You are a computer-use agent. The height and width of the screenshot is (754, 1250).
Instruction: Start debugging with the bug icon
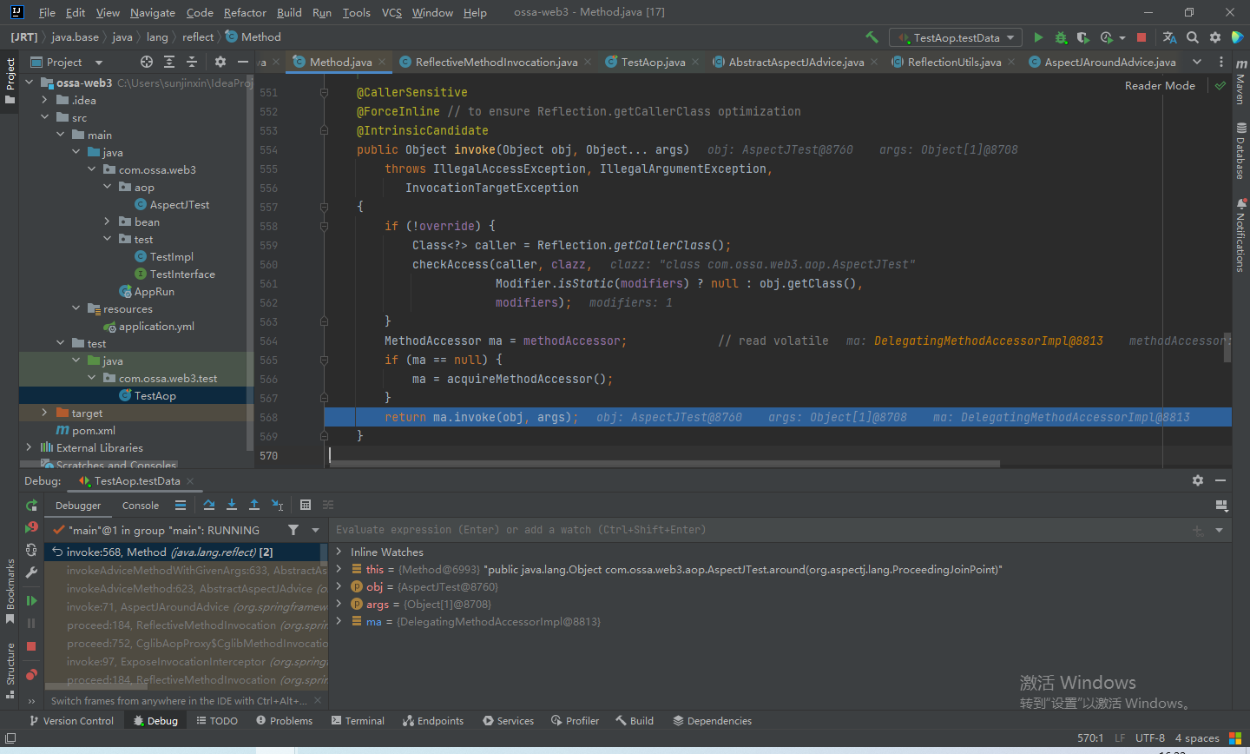point(1061,37)
